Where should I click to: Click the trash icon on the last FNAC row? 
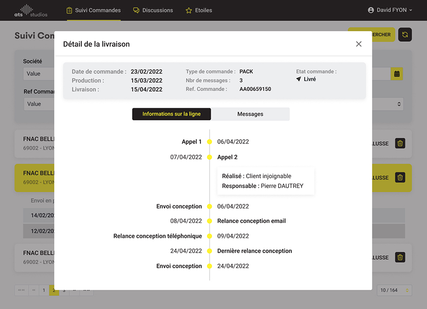point(400,257)
